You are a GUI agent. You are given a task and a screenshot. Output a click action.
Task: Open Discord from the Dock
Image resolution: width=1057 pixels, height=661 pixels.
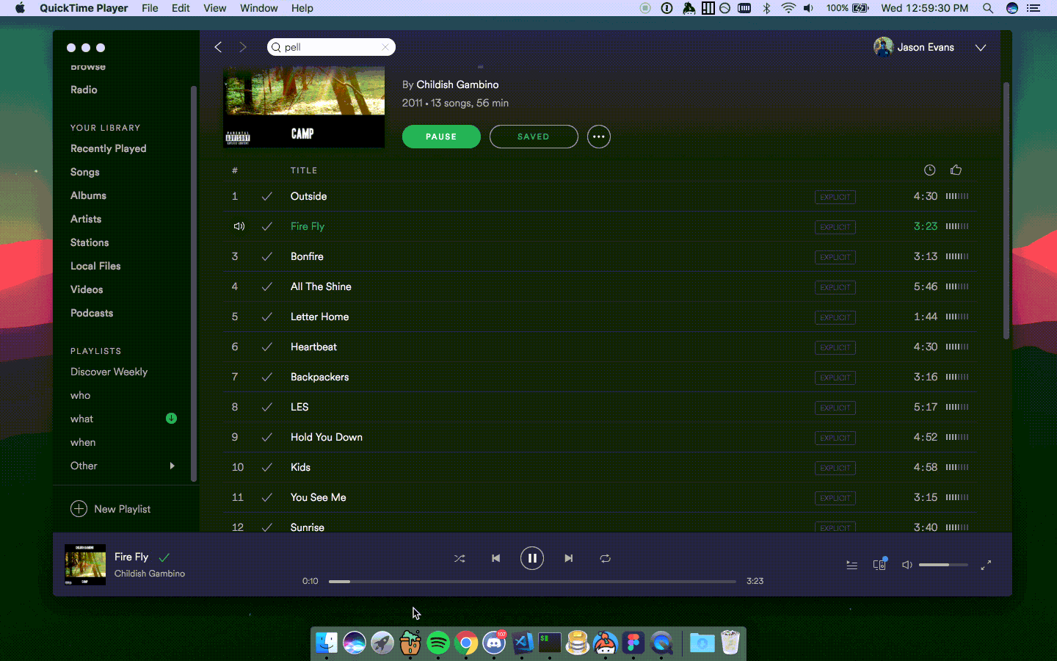coord(494,643)
